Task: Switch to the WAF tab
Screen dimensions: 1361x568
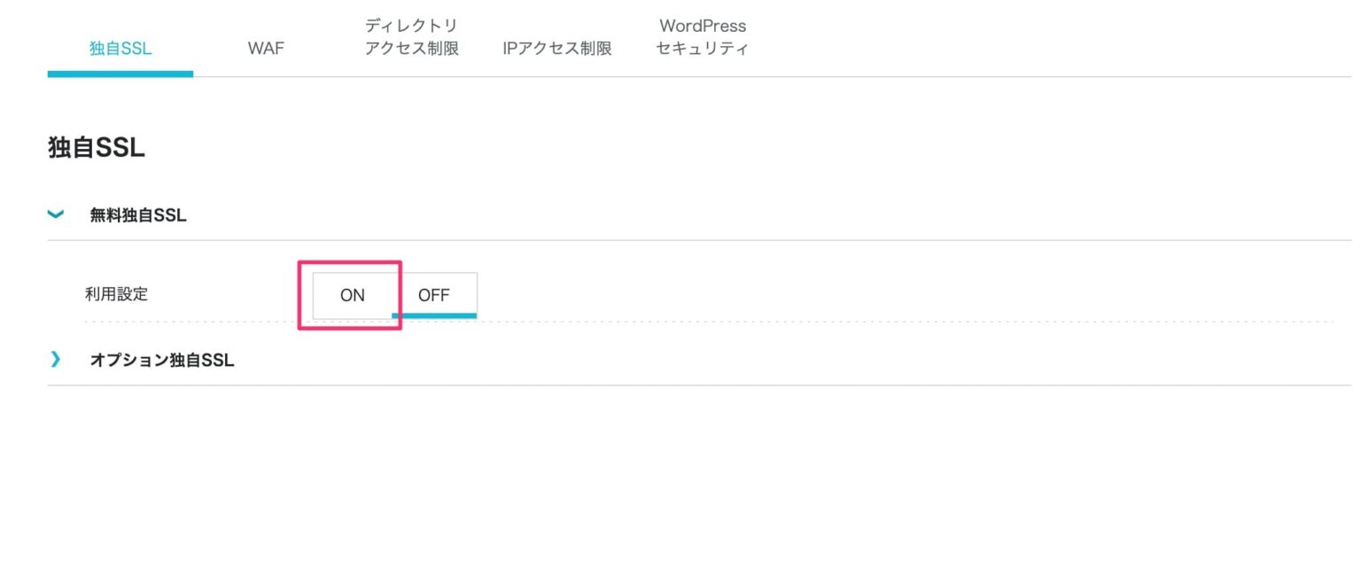Action: pos(266,49)
